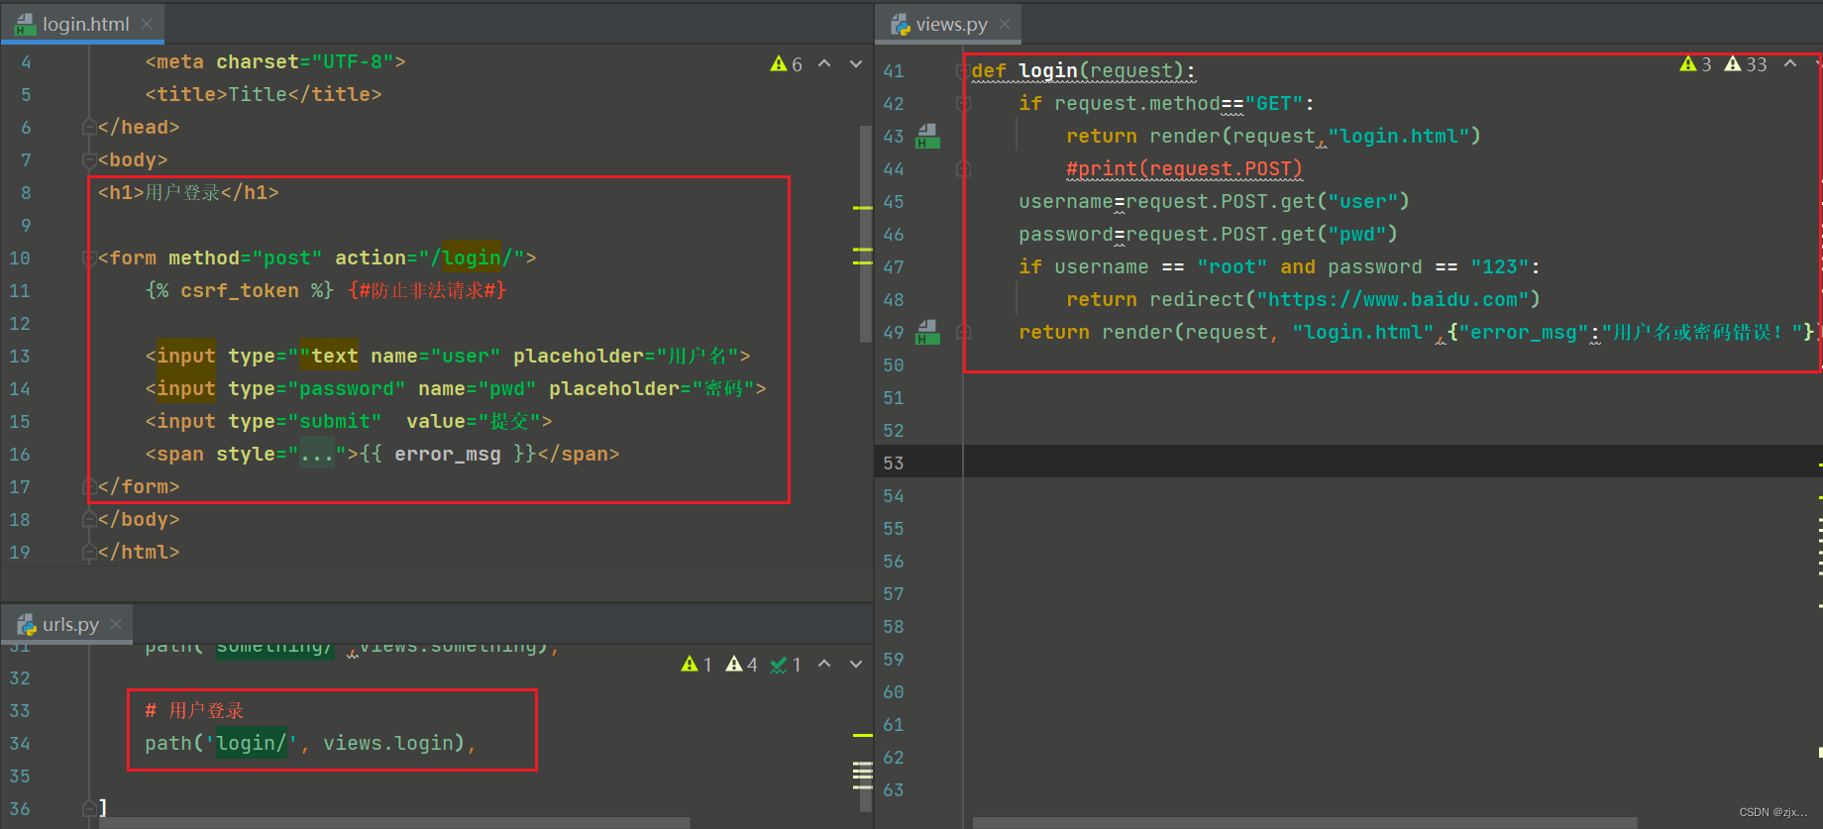The width and height of the screenshot is (1823, 829).
Task: Click the folded style="..." attribute value on line 16
Action: pyautogui.click(x=317, y=454)
